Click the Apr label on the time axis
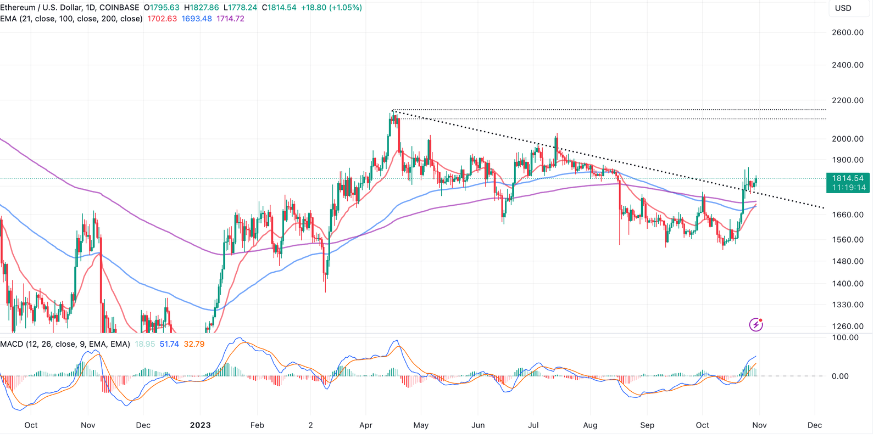Image resolution: width=879 pixels, height=439 pixels. click(366, 425)
